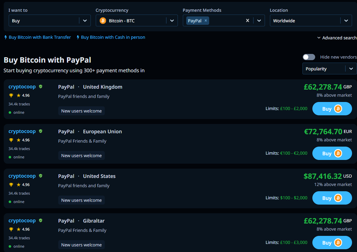The width and height of the screenshot is (357, 252).
Task: Click star rating icon in United States offer
Action: click(x=19, y=185)
